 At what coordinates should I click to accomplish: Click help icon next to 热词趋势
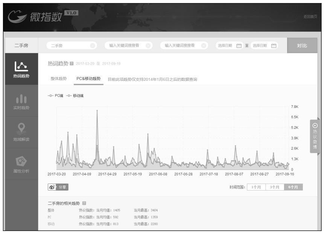tap(71, 64)
